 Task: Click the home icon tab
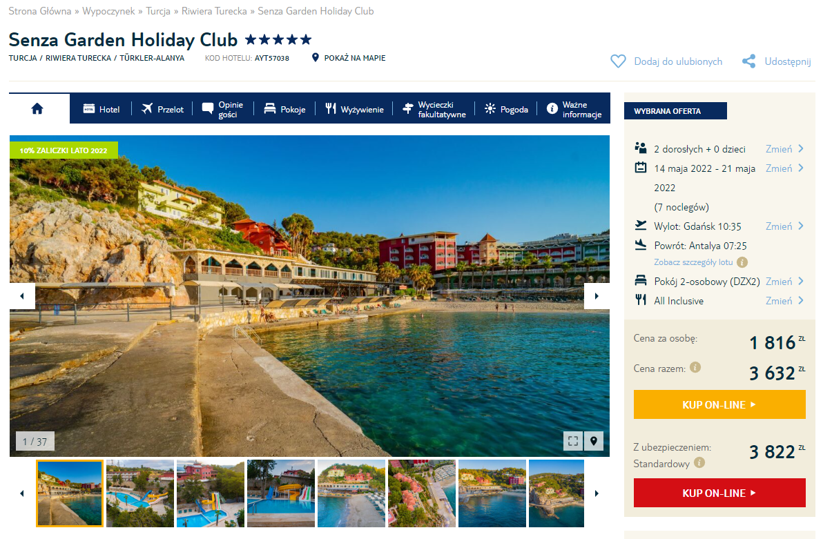click(x=37, y=108)
